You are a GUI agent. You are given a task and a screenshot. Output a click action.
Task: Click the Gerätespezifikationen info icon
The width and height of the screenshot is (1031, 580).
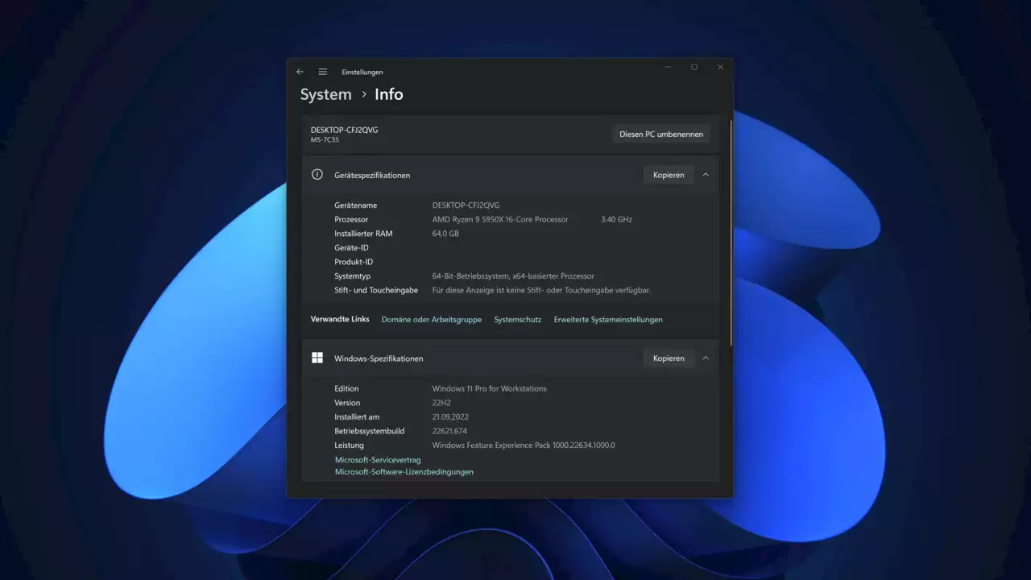(x=317, y=175)
